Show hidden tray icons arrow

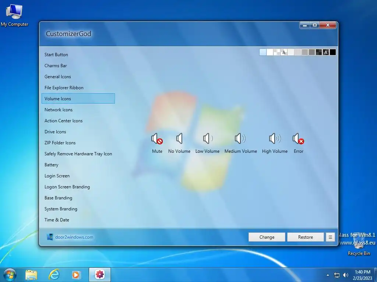tap(328, 275)
